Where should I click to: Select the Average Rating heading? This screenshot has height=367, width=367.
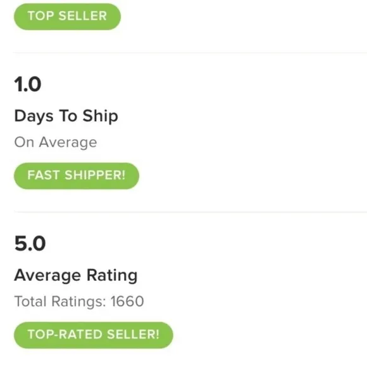click(75, 275)
